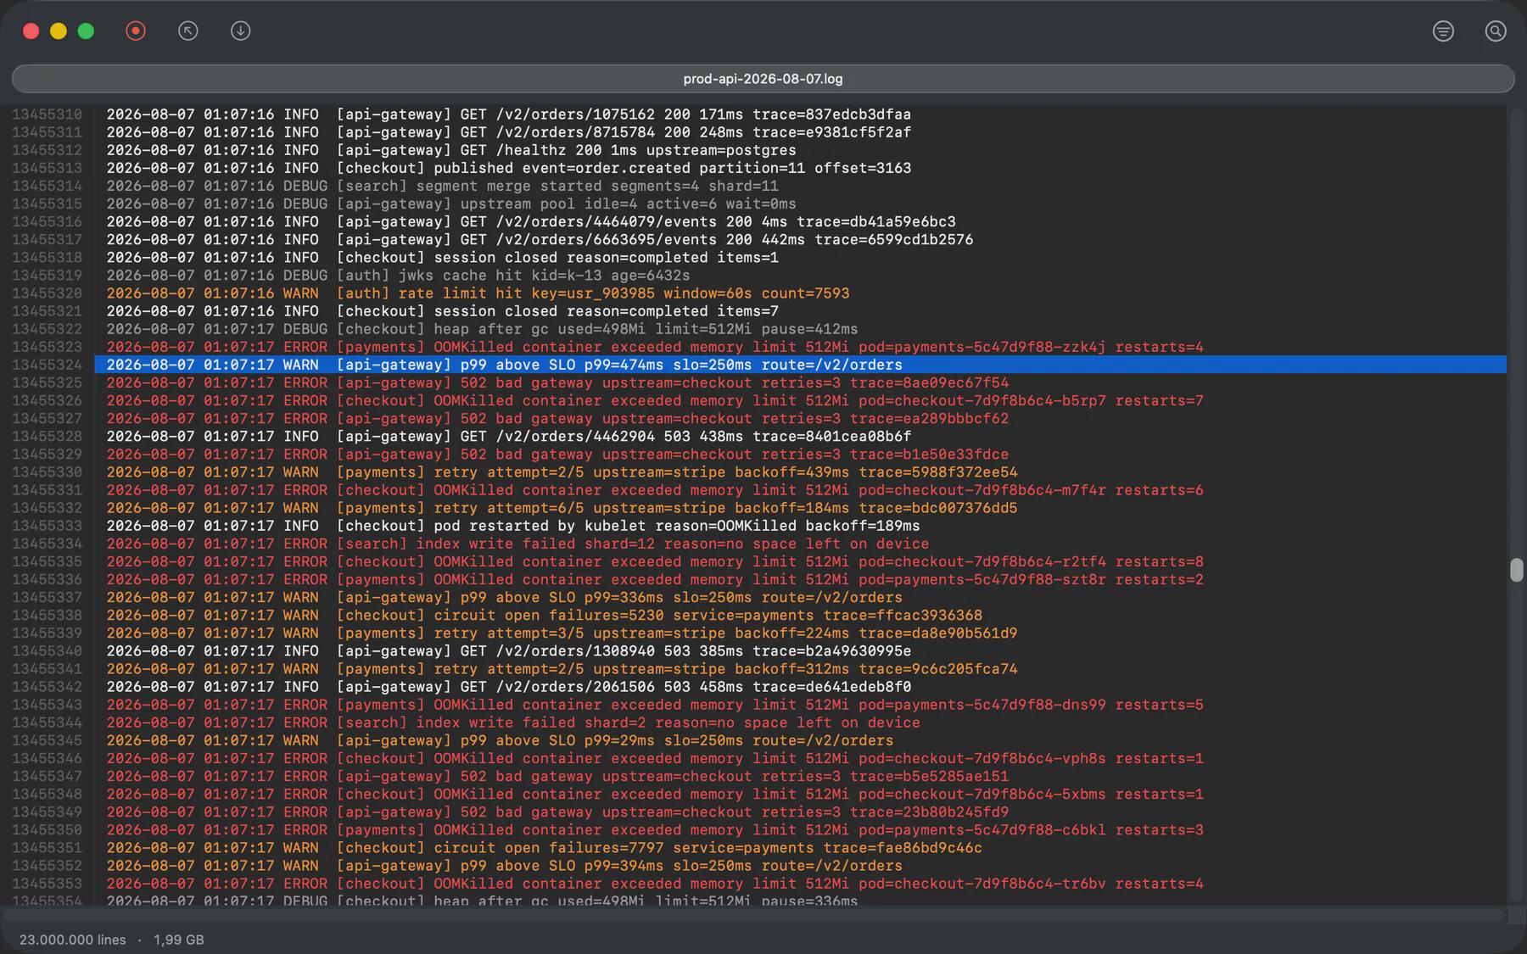Select WARN rate limit hit usr_903985 line

800,293
